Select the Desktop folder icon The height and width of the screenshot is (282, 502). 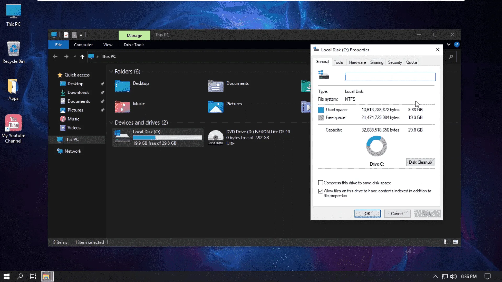(122, 86)
